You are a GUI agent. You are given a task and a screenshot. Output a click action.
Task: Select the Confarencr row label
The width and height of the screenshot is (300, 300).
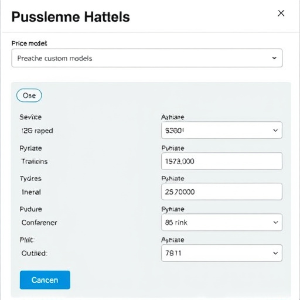[x=39, y=223]
